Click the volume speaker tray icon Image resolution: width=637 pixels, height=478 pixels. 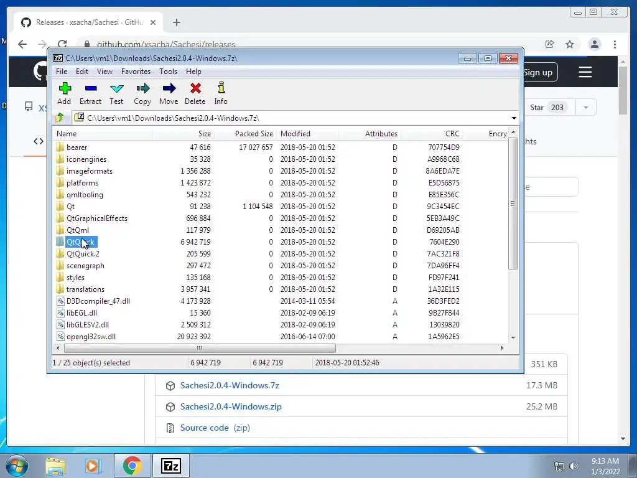[x=574, y=466]
